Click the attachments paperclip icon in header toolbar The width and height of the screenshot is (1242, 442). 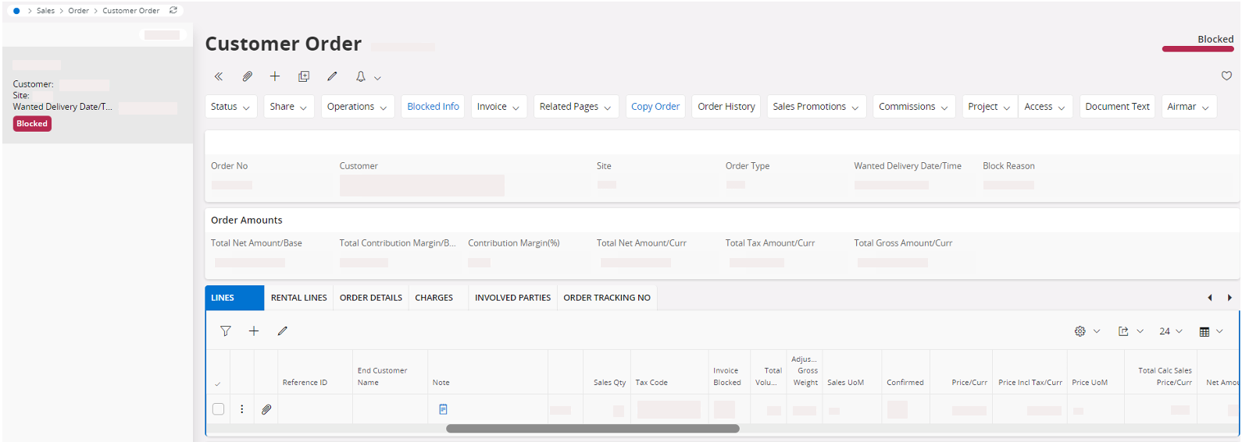pos(247,76)
